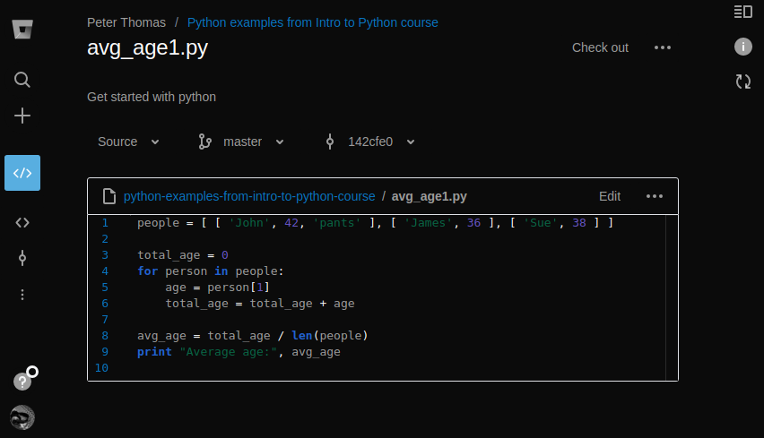Open the master branch dropdown
The height and width of the screenshot is (438, 764).
point(240,142)
